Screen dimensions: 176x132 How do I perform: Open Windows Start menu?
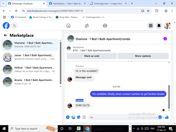4,128
